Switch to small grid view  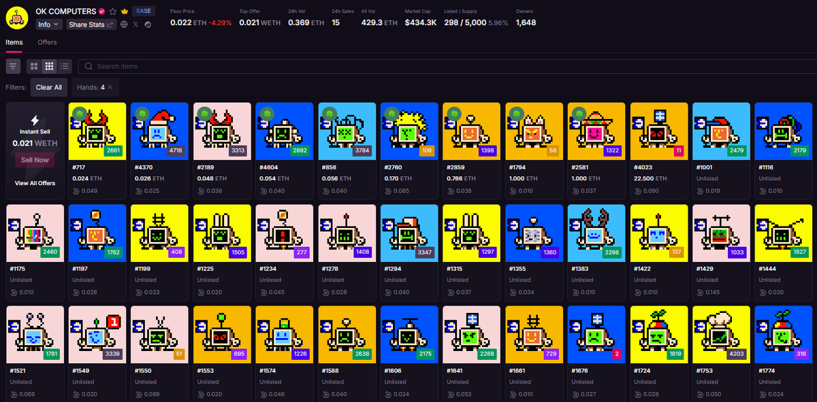pyautogui.click(x=49, y=66)
